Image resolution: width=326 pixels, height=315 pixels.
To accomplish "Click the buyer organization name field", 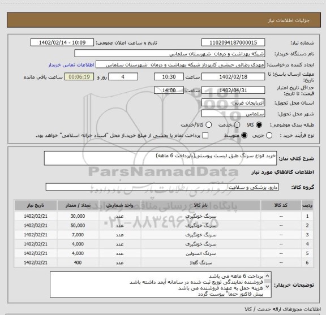I will (x=170, y=54).
